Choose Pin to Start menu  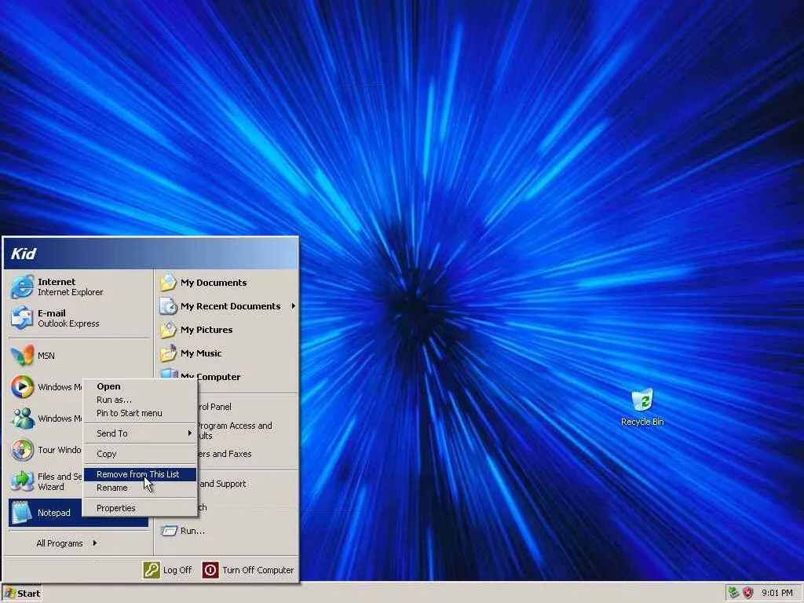tap(140, 413)
